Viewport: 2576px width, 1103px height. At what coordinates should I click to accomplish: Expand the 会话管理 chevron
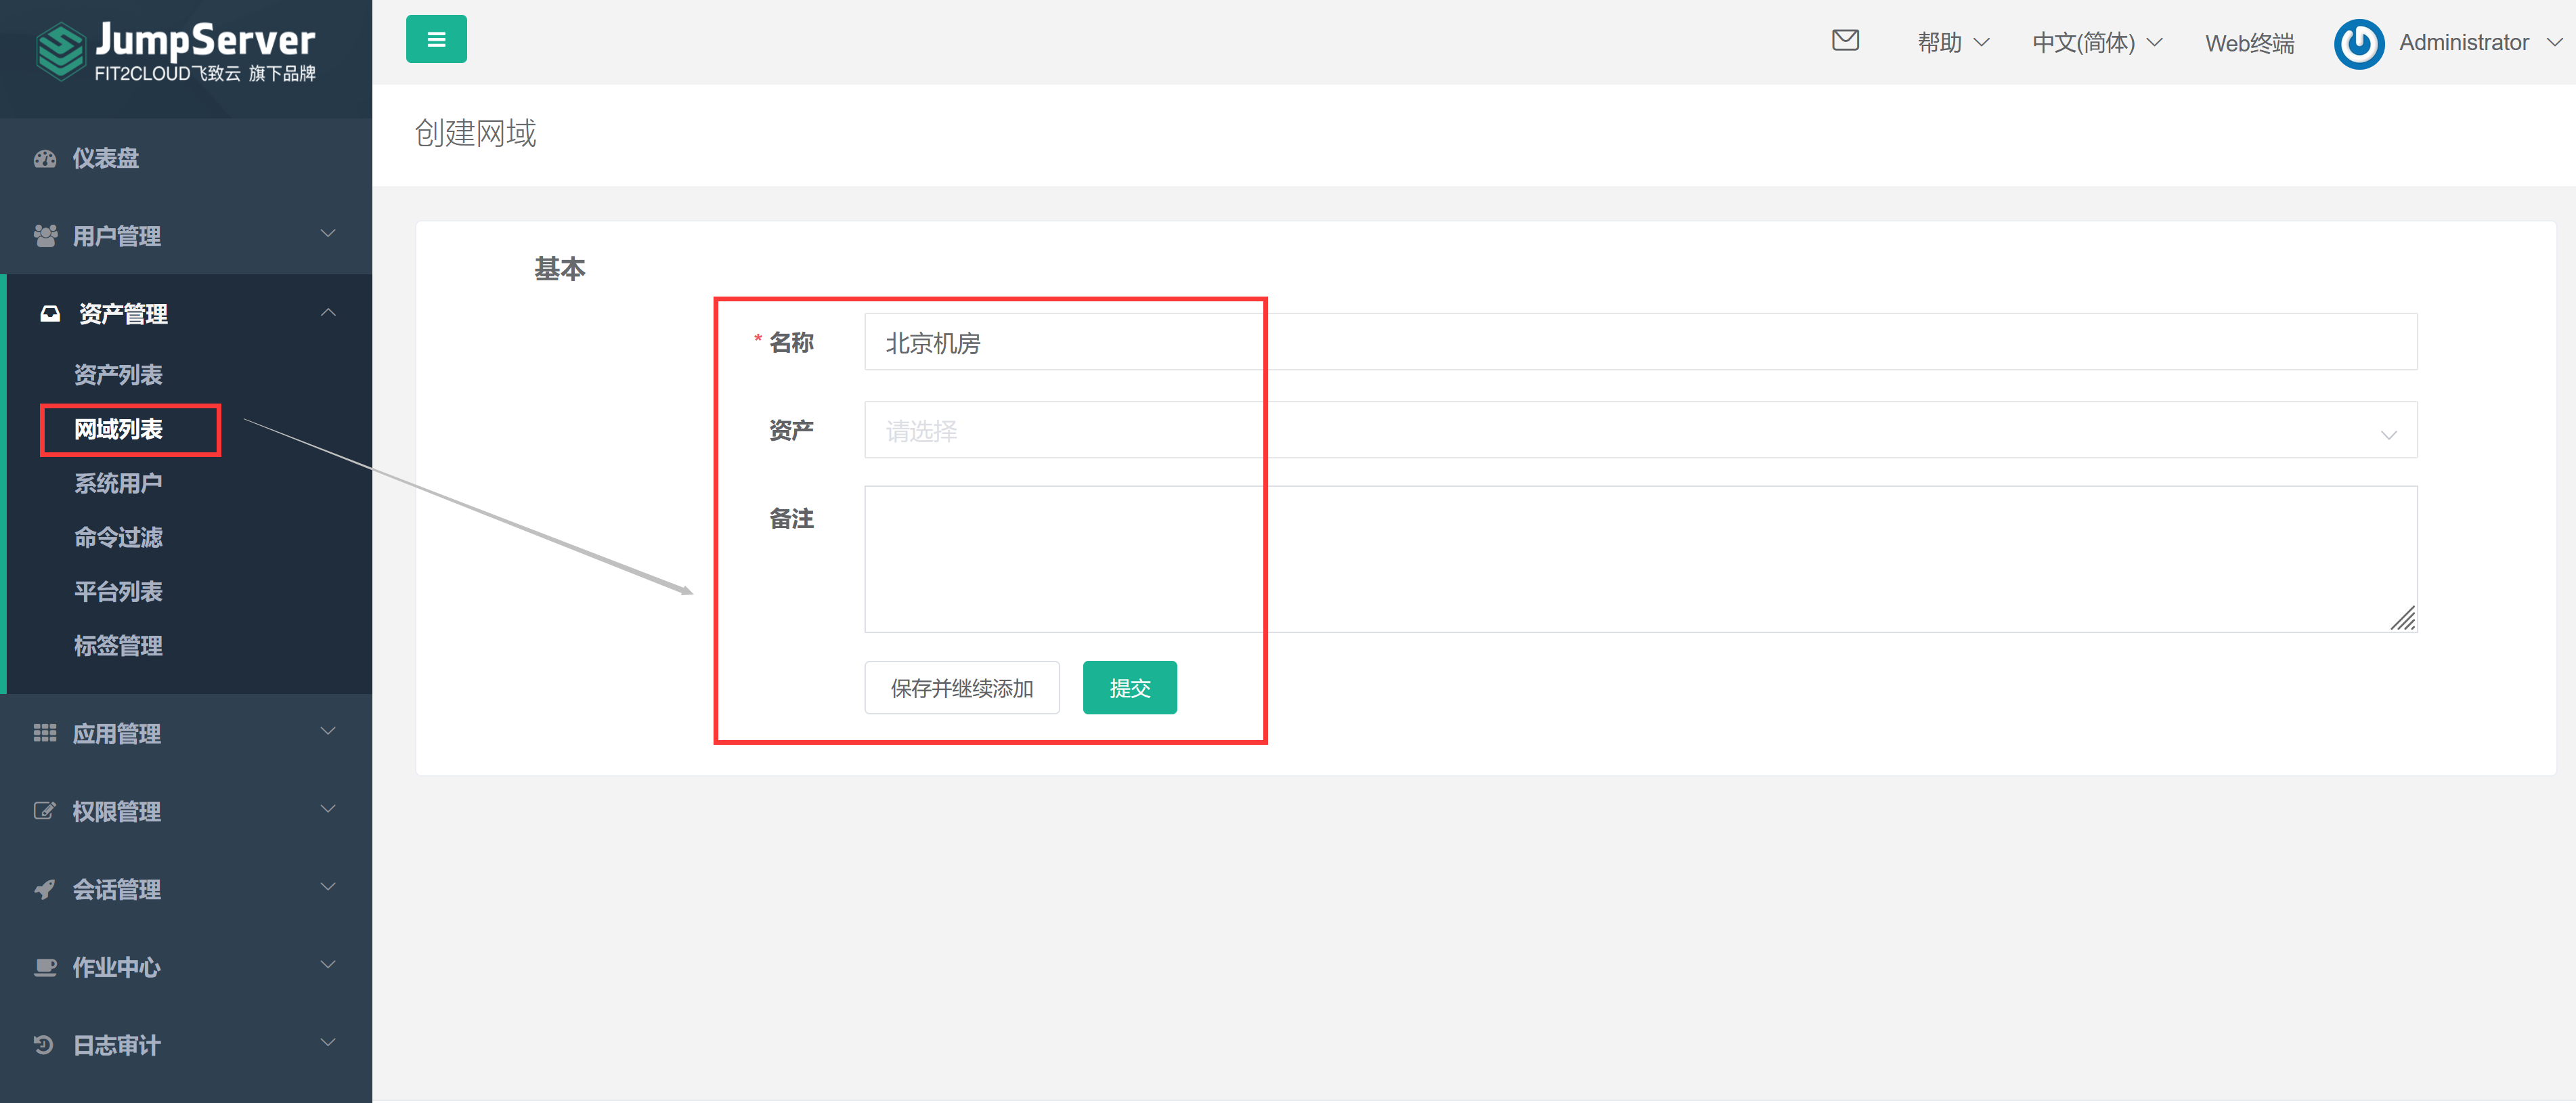click(328, 887)
